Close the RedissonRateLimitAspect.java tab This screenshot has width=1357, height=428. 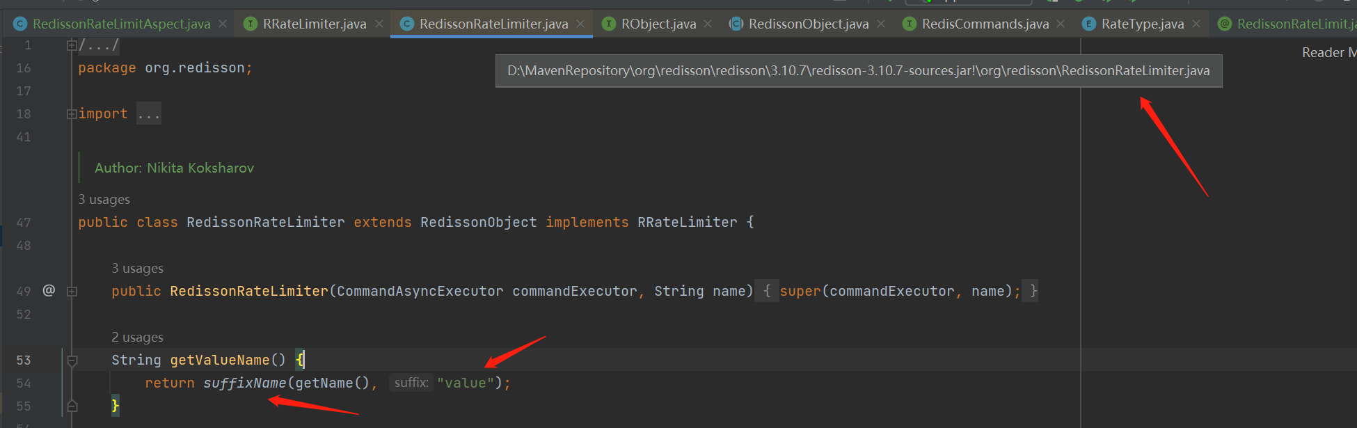[x=223, y=24]
